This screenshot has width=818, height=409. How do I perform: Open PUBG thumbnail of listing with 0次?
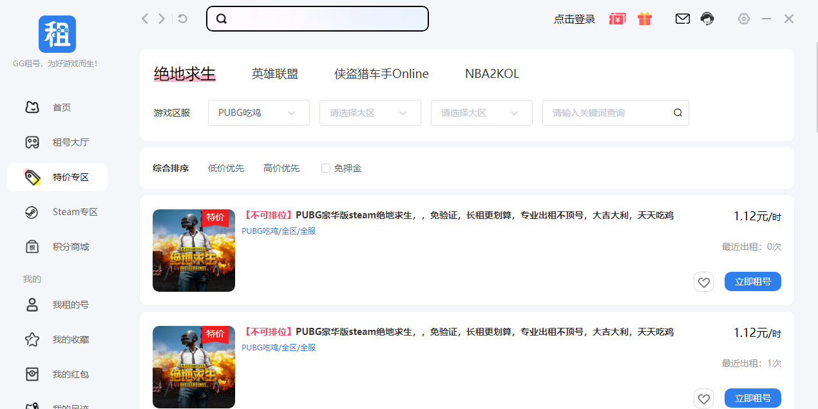(x=194, y=251)
